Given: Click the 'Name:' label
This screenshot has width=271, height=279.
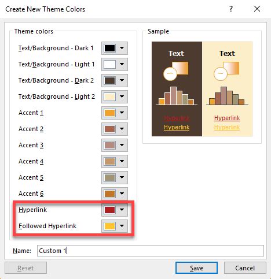Looking at the screenshot, I should [x=22, y=251].
